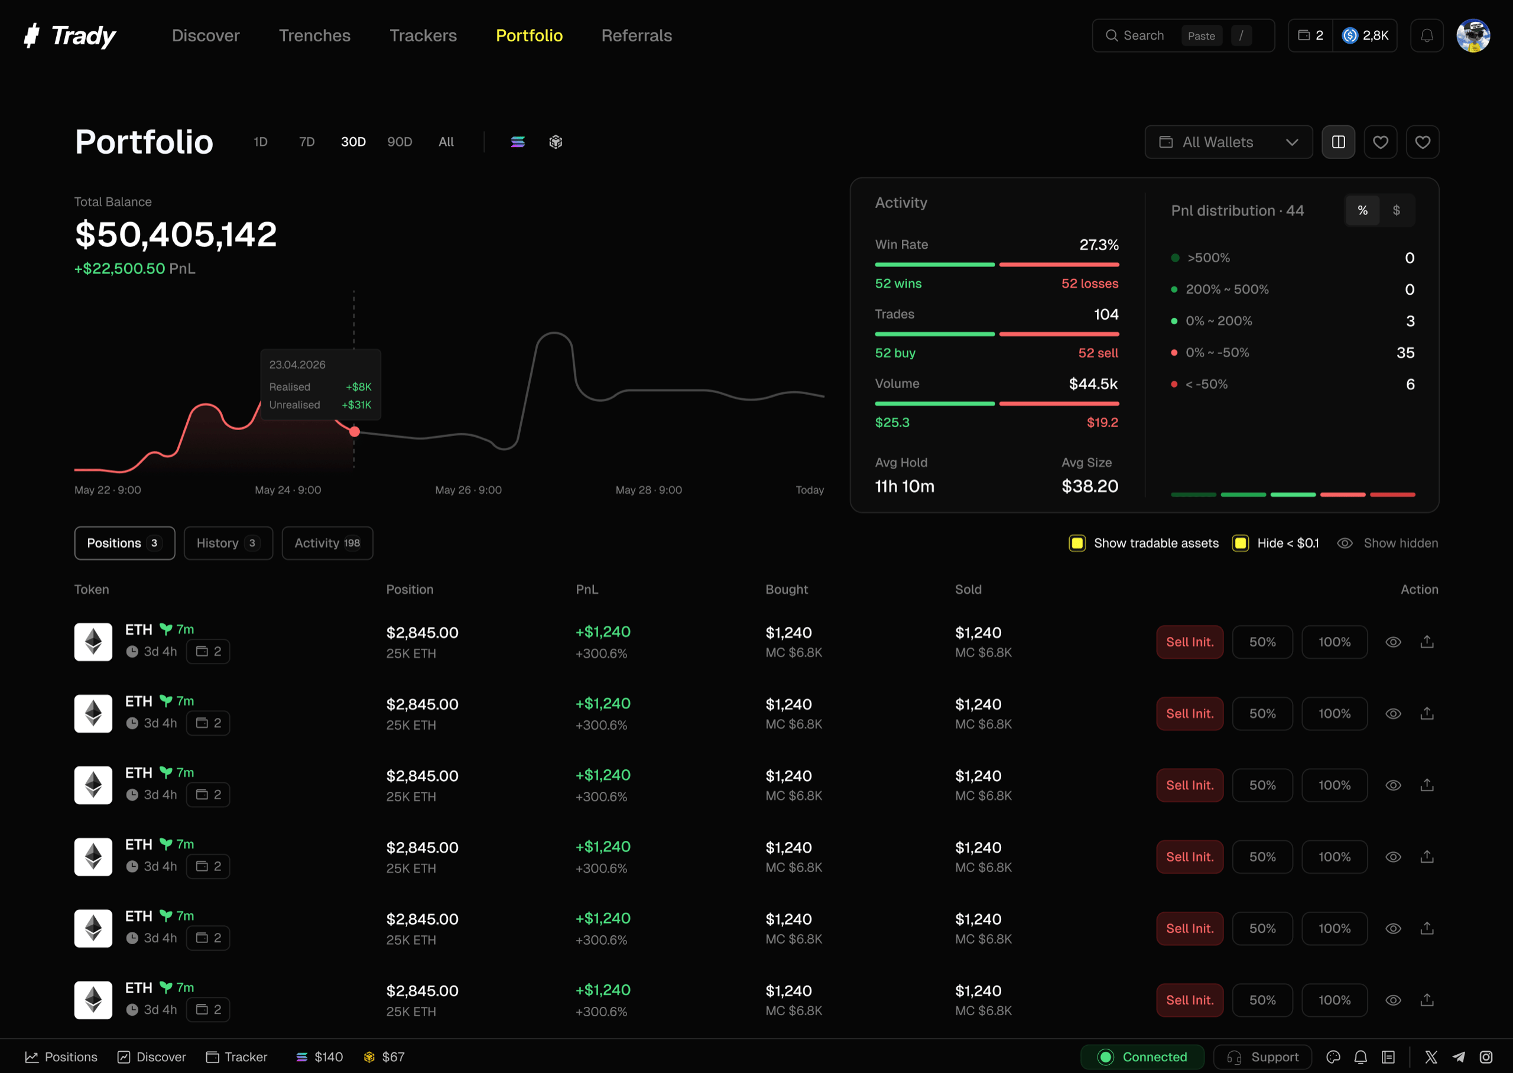Screen dimensions: 1513x1073
Task: Click the rightmost heart icon
Action: [x=1423, y=142]
